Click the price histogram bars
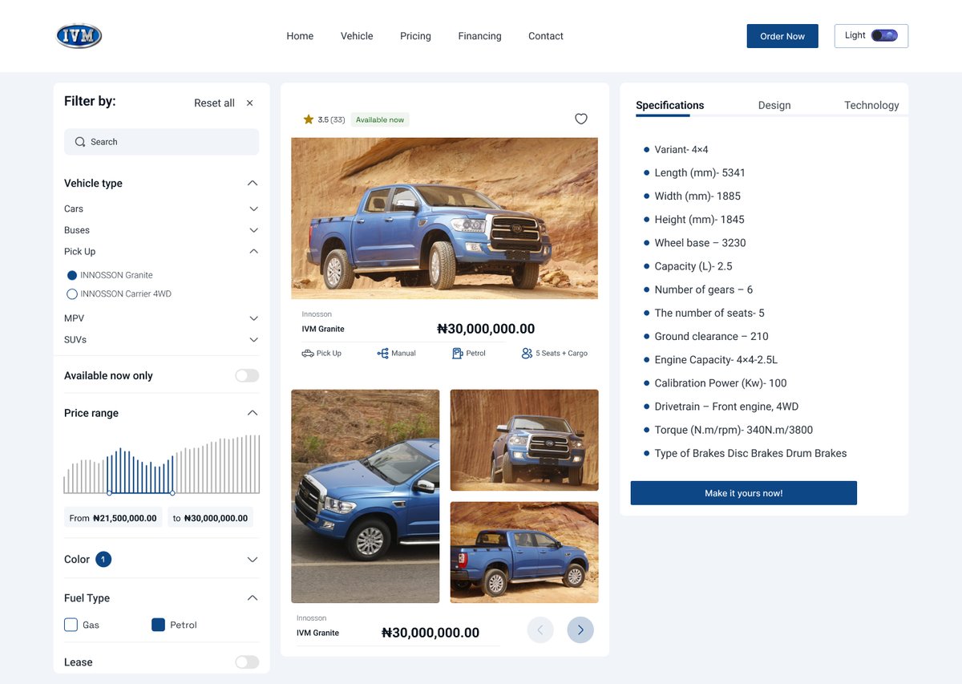The height and width of the screenshot is (684, 962). (162, 463)
